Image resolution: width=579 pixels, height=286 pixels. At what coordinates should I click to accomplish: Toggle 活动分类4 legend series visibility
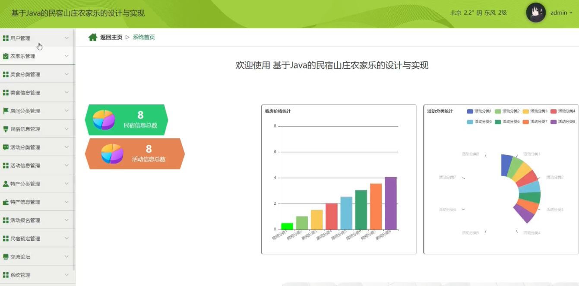[x=562, y=111]
